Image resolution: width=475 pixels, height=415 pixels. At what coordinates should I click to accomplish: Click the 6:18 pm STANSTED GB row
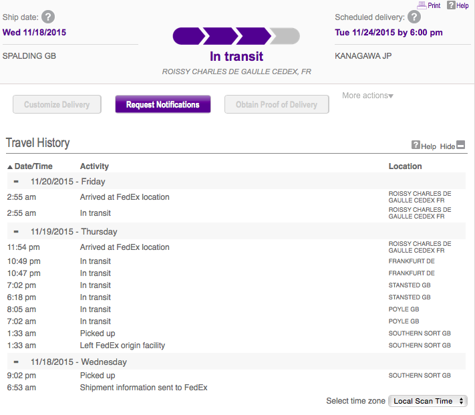pyautogui.click(x=236, y=297)
